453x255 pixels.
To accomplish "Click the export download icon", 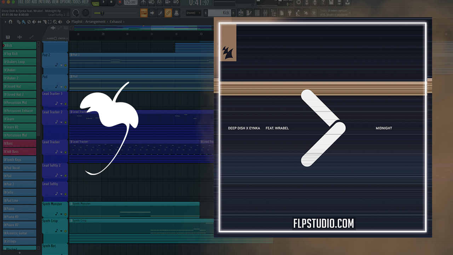I will click(348, 2).
